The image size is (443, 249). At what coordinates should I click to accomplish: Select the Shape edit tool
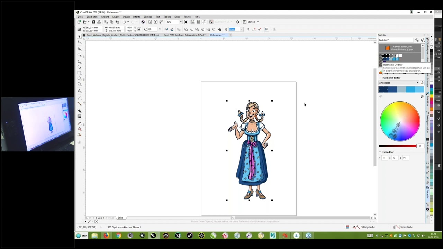pyautogui.click(x=79, y=42)
